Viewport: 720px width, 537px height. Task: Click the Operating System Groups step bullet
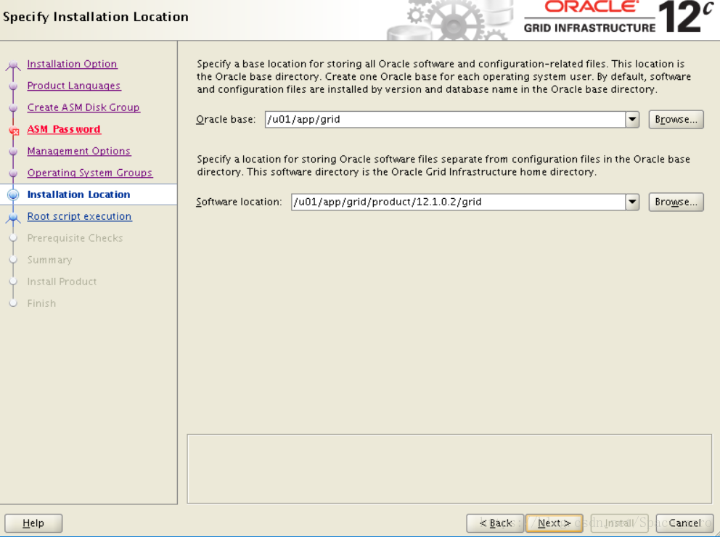13,173
